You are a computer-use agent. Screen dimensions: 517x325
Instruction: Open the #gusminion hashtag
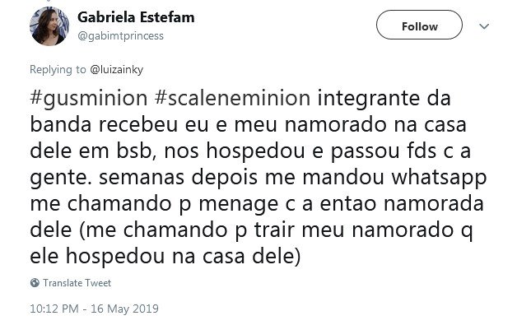pos(88,99)
